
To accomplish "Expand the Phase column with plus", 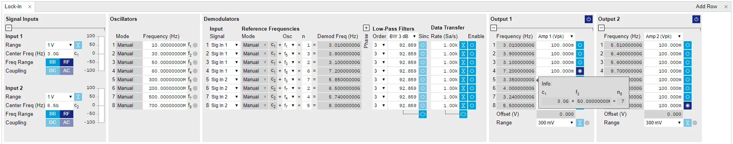I will click(366, 28).
